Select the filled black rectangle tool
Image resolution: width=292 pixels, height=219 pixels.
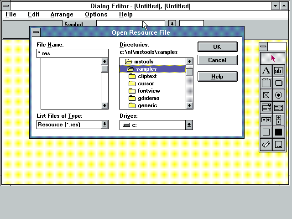point(279,132)
